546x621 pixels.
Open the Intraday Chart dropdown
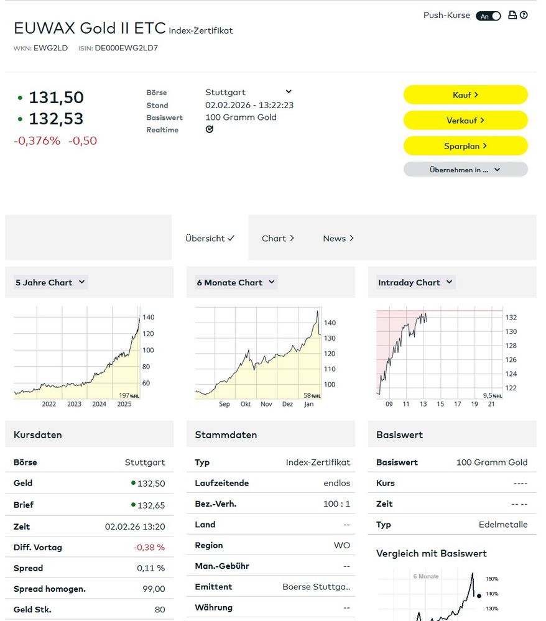click(x=415, y=282)
